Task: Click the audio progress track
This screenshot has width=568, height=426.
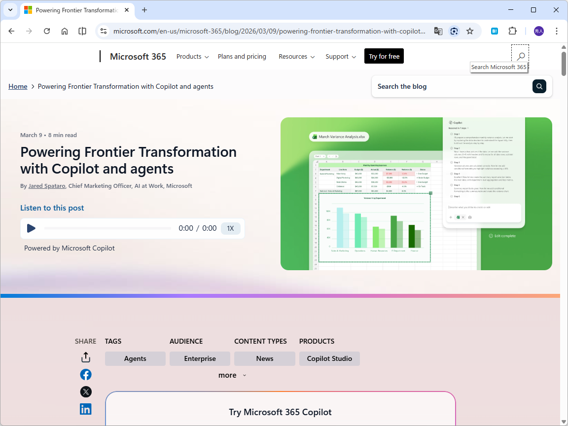Action: [x=107, y=228]
